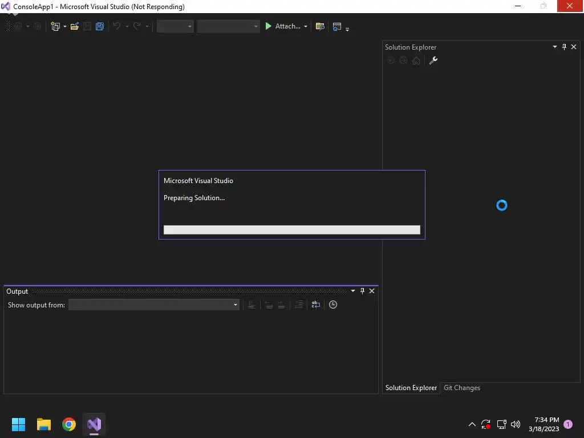Open Solution Explorer window position menu arrow

click(x=554, y=47)
